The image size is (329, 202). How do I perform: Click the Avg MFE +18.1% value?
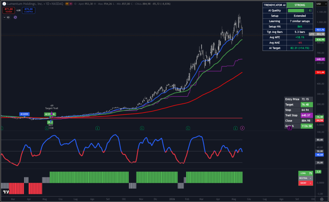pyautogui.click(x=300, y=37)
